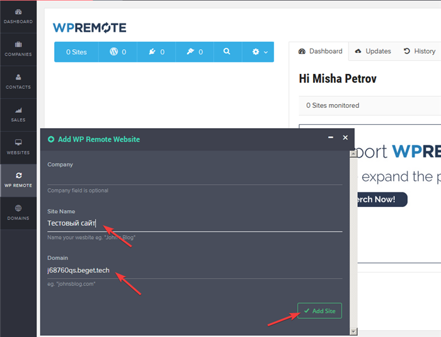Expand the gear settings dropdown
441x337 pixels.
pyautogui.click(x=260, y=52)
